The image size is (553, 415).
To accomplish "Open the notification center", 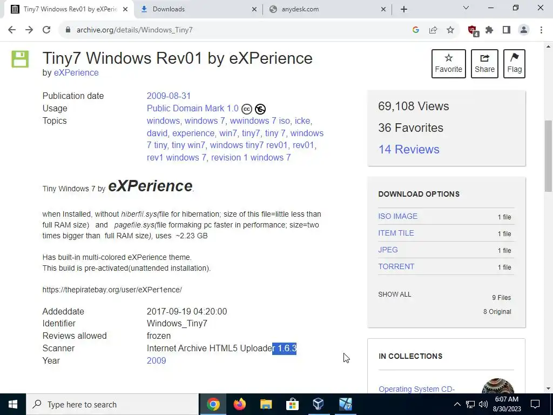I will point(535,404).
